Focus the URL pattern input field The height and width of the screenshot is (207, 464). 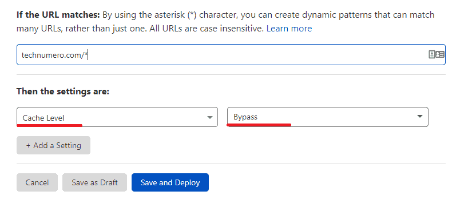click(x=231, y=55)
